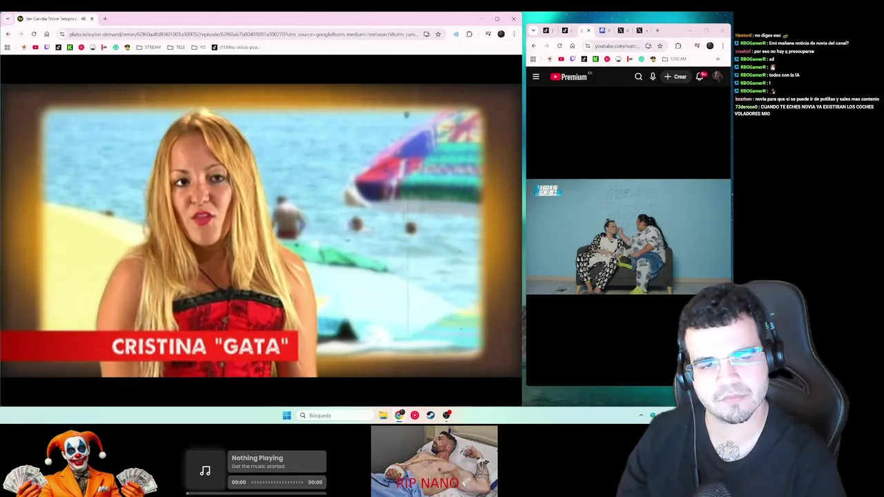The width and height of the screenshot is (884, 497).
Task: Expand tab search dropdown in Pluto TV window
Action: click(x=8, y=19)
